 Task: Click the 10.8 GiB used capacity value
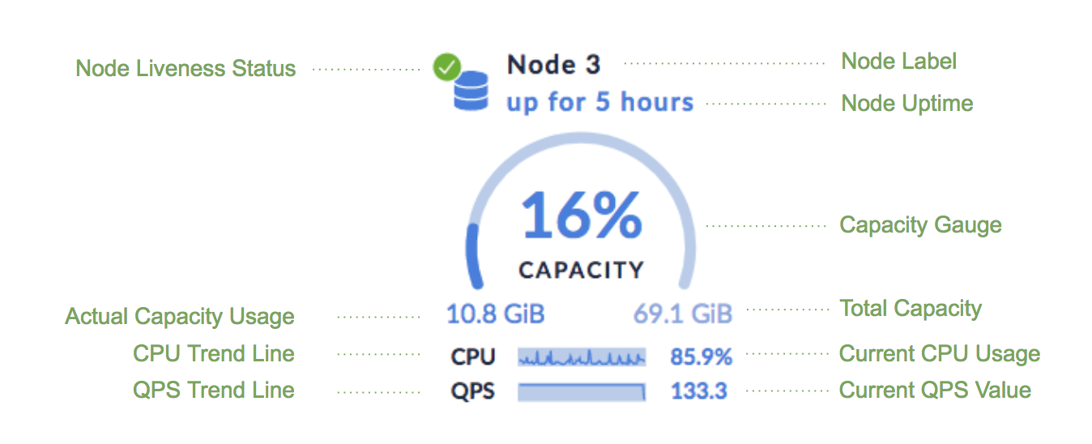tap(495, 314)
